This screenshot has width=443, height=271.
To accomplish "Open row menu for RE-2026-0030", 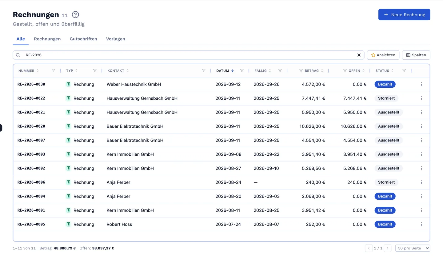I will (x=421, y=84).
